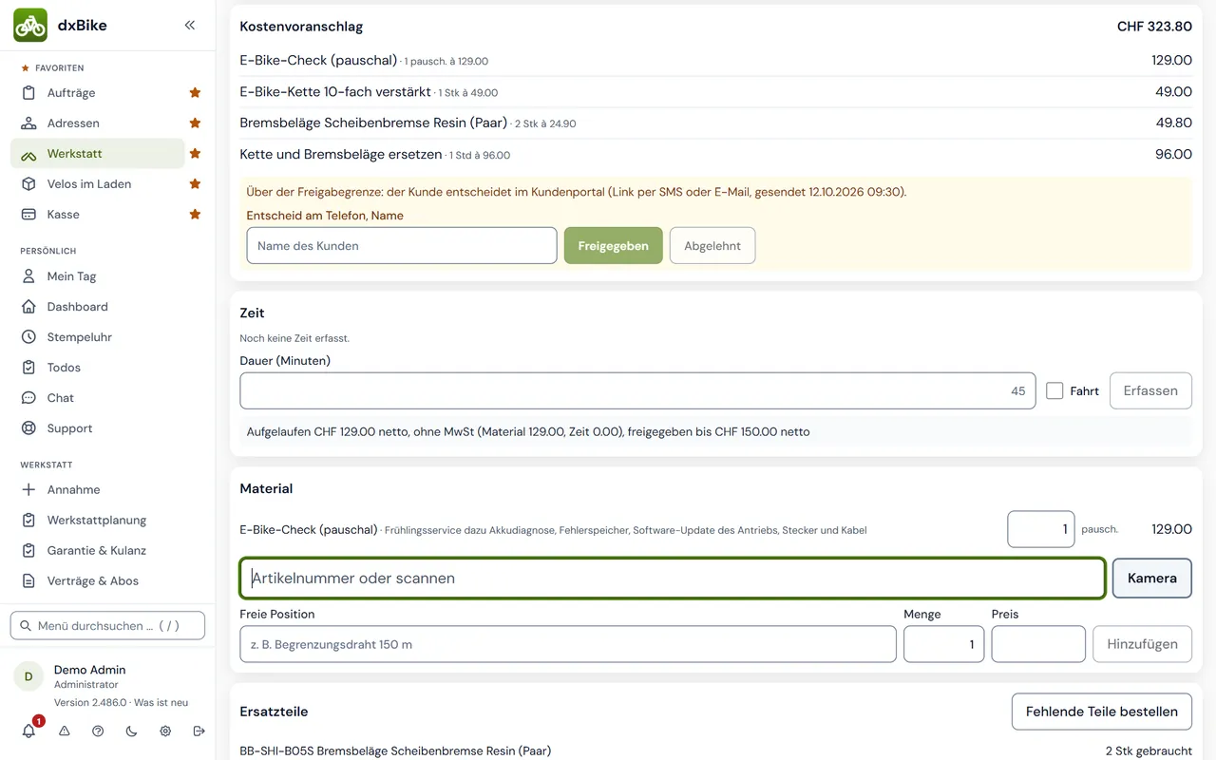Click the green Freigegeben button
1216x760 pixels.
pyautogui.click(x=614, y=245)
